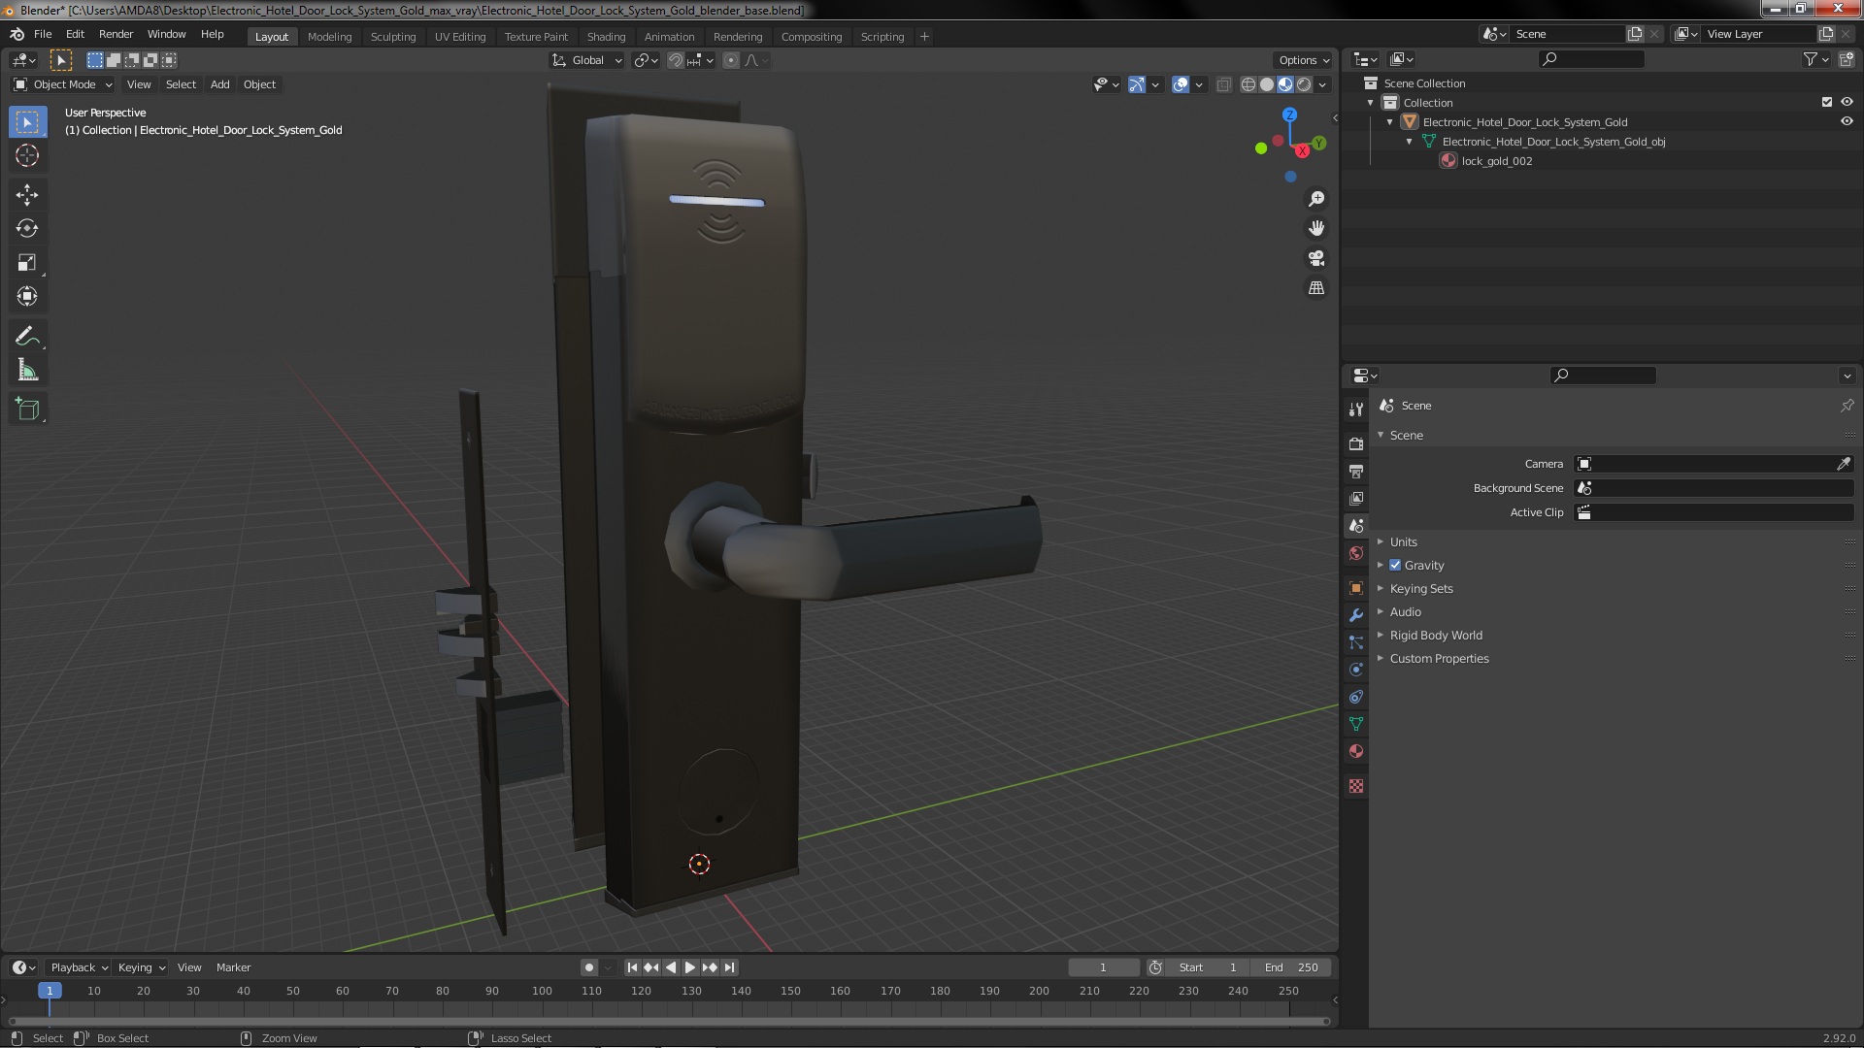Expand the Units panel
The height and width of the screenshot is (1048, 1864).
click(1403, 541)
